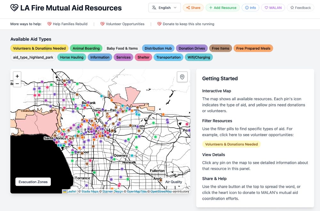320x211 pixels.
Task: Toggle the Distribution Hub filter pill
Action: pos(158,48)
